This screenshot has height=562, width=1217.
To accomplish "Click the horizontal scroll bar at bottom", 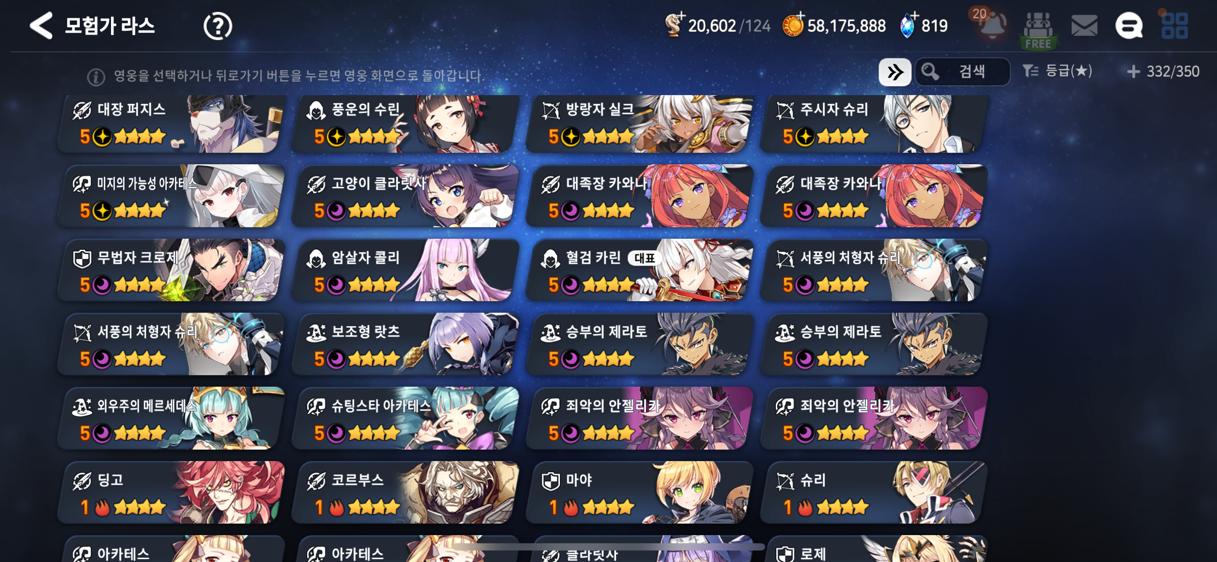I will coord(608,547).
